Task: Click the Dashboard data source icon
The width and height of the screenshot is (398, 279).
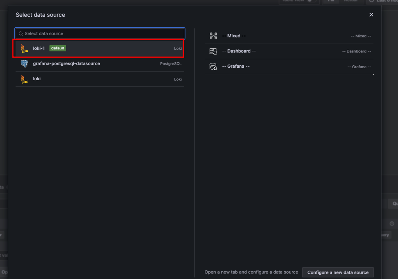Action: coord(213,51)
